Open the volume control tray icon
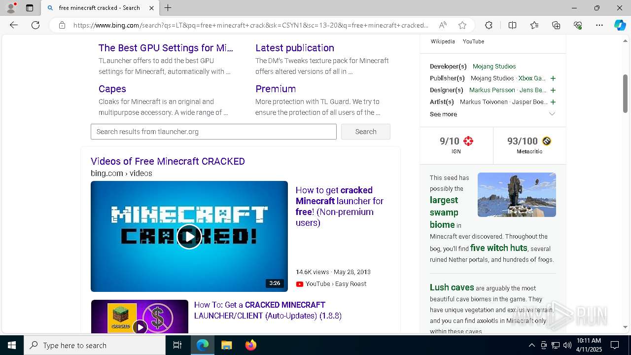 pyautogui.click(x=567, y=345)
